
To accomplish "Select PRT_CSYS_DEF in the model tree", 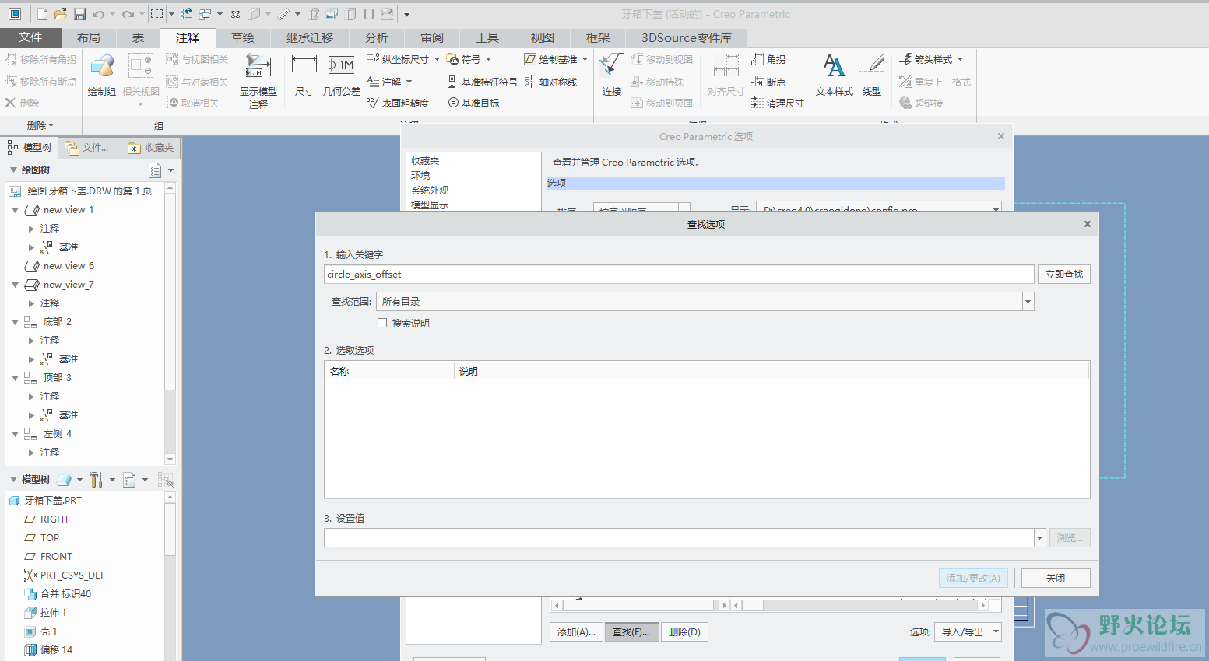I will [72, 575].
